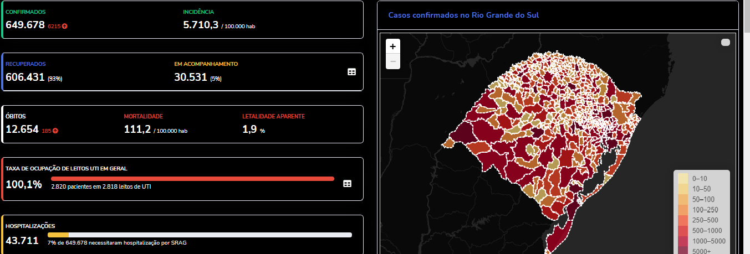Click the hospitalizations progress bar

(200, 235)
